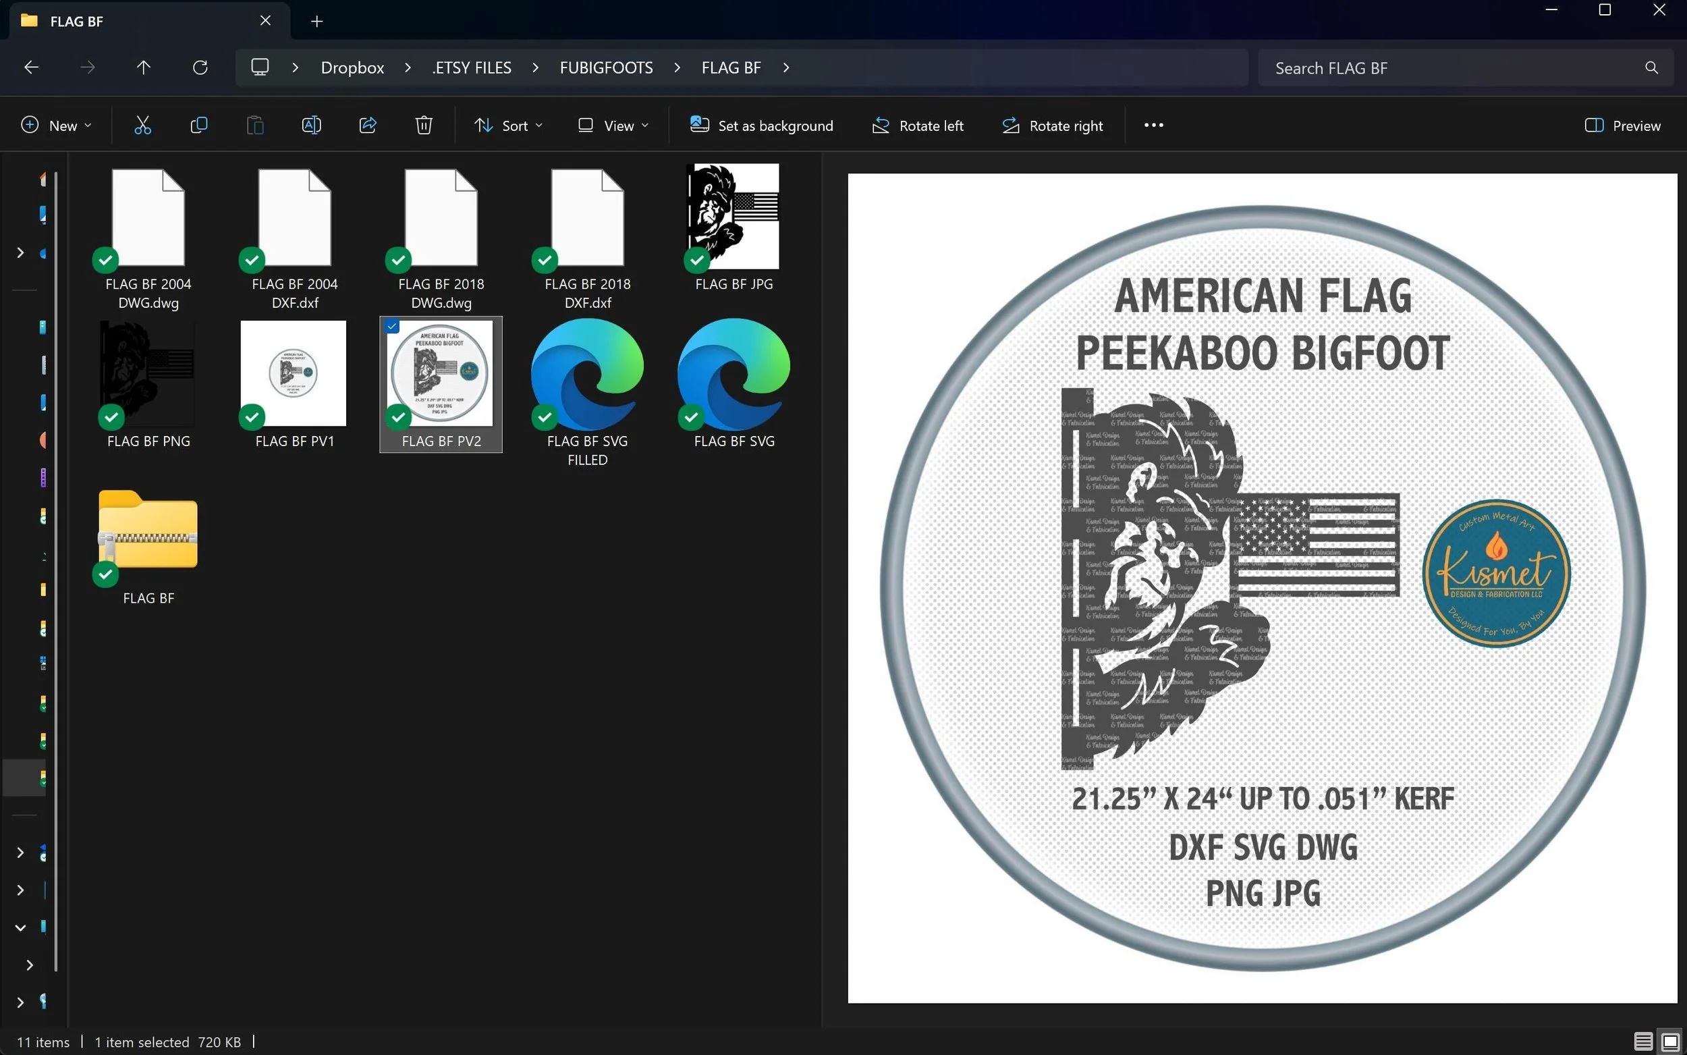Click the Rename icon
Viewport: 1687px width, 1055px height.
[311, 126]
